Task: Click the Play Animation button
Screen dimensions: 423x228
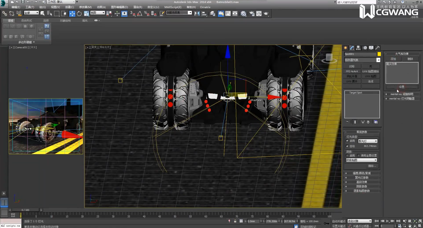Action: (387, 221)
